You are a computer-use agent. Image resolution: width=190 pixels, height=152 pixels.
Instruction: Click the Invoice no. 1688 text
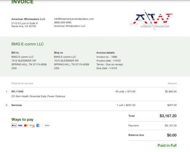107,57
